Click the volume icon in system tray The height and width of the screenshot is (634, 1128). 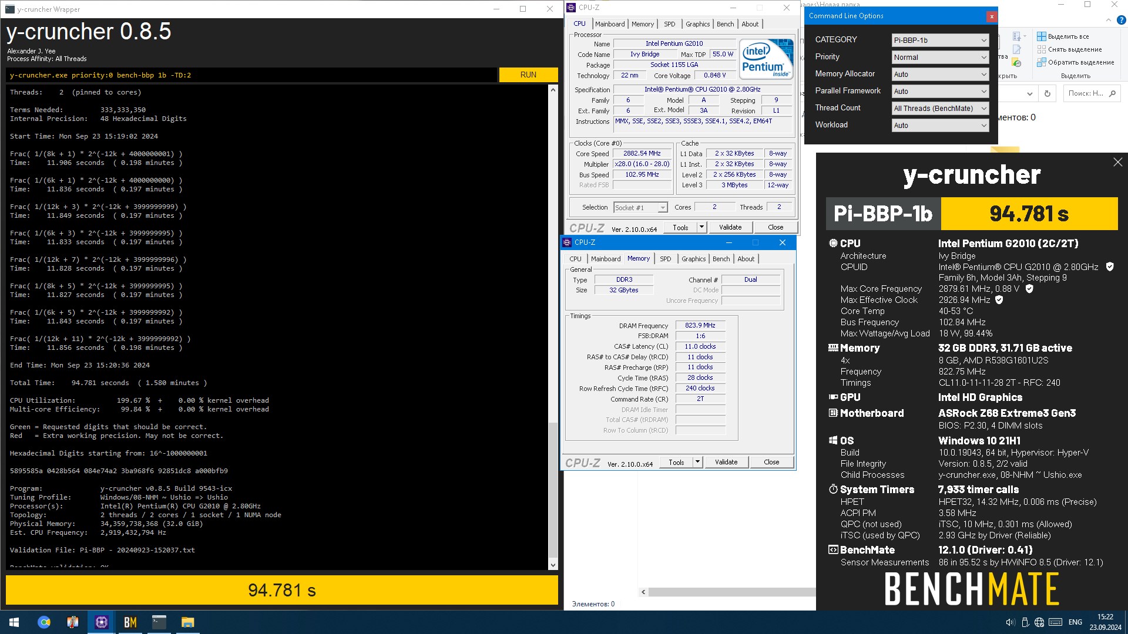coord(1010,622)
